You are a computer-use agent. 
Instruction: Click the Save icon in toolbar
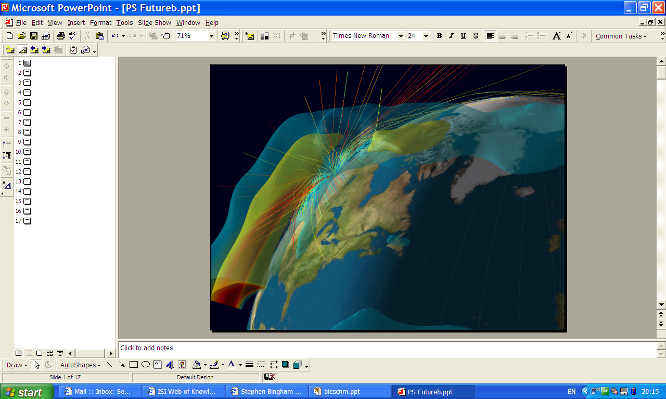pos(33,36)
